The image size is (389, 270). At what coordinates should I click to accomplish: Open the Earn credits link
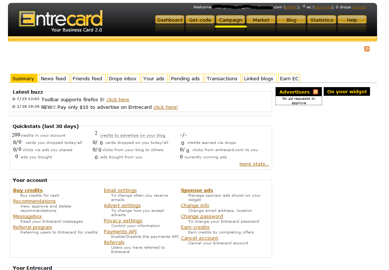point(195,227)
